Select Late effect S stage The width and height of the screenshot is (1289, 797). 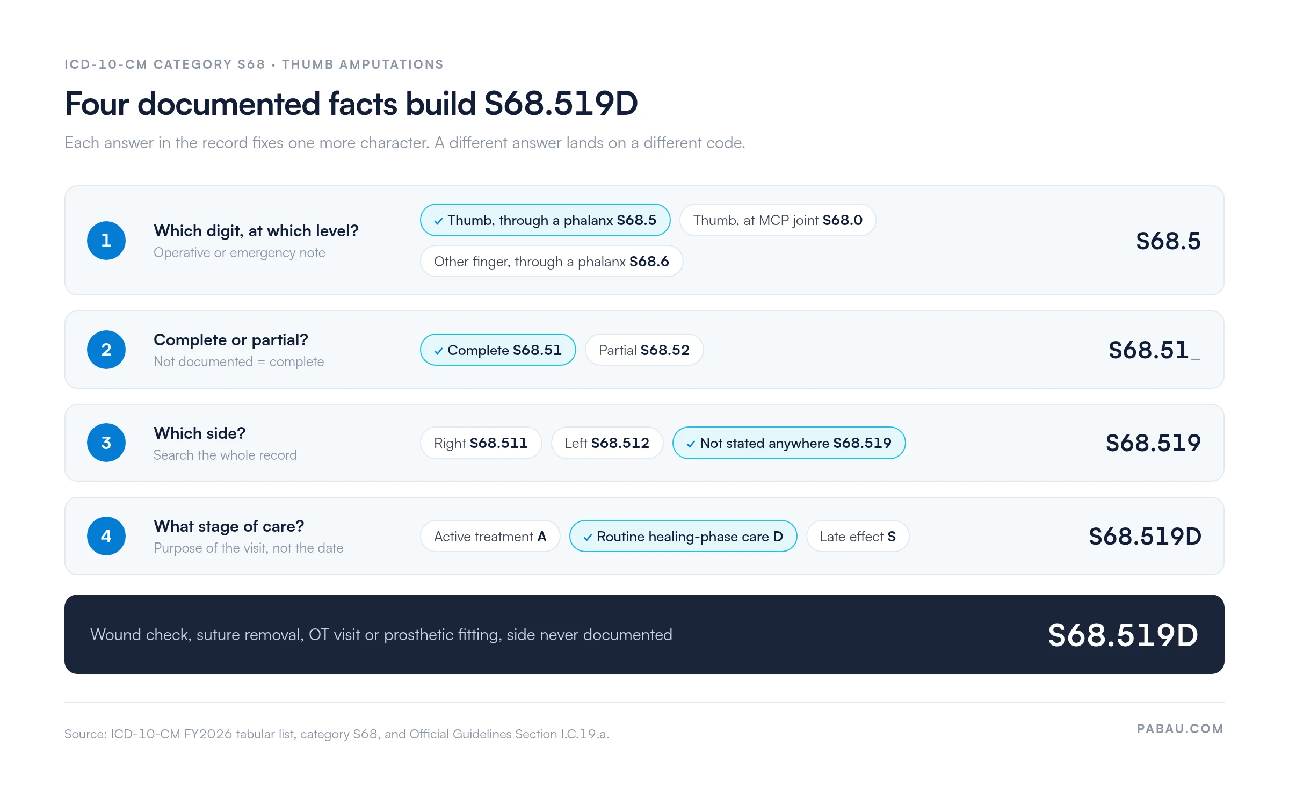(858, 537)
